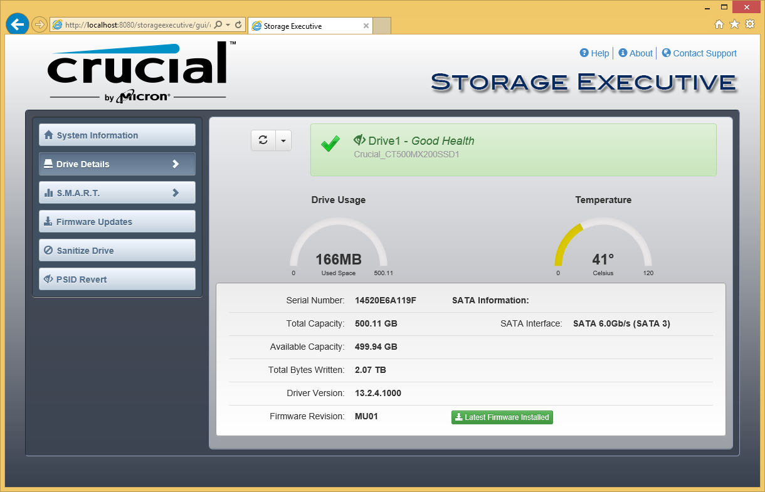Maximize the browser window
Image resolution: width=765 pixels, height=492 pixels.
click(724, 7)
